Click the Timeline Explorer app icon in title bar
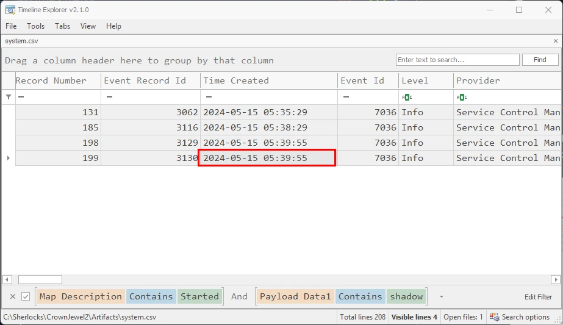Viewport: 563px width, 325px height. 10,10
